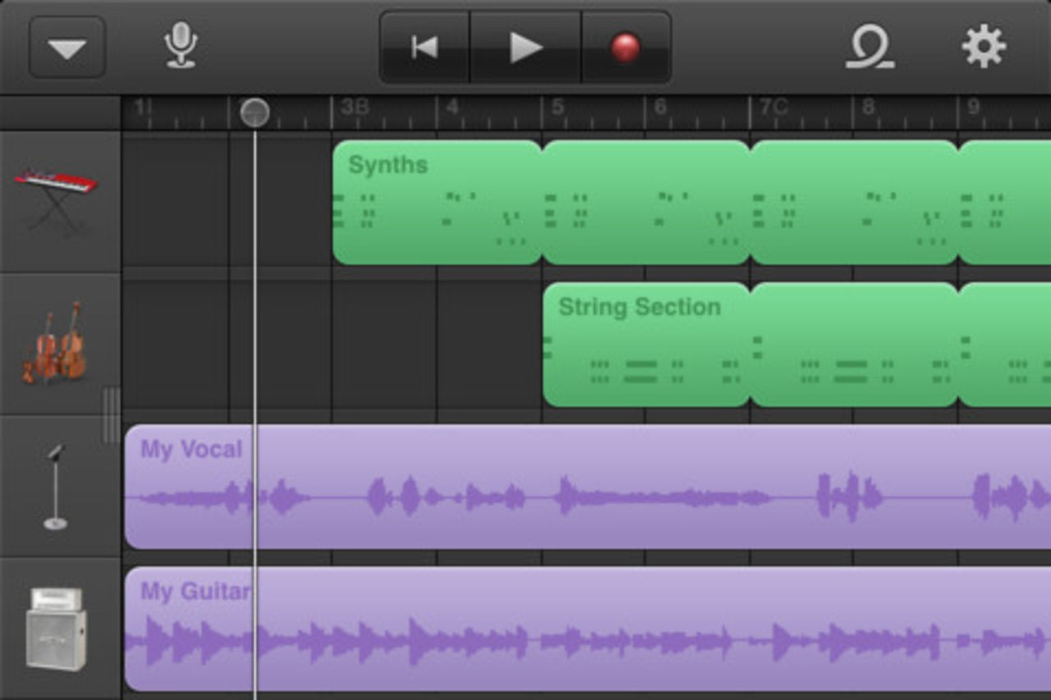Select the guitar amp track icon
Screen dimensions: 1051x700
click(x=56, y=629)
